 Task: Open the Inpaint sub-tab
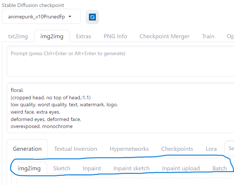tap(92, 168)
